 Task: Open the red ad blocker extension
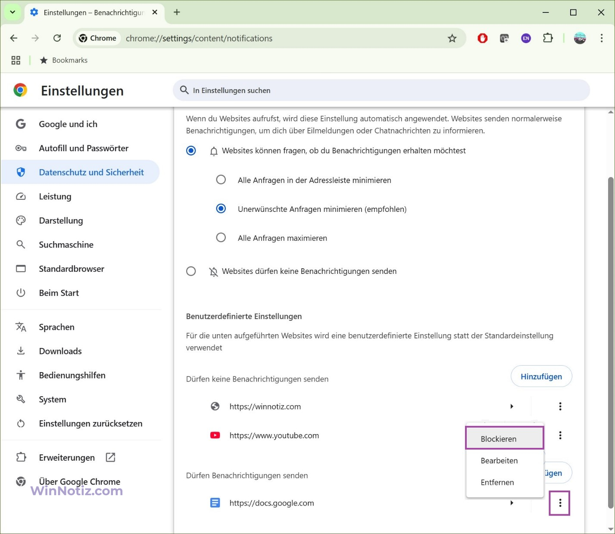coord(483,38)
